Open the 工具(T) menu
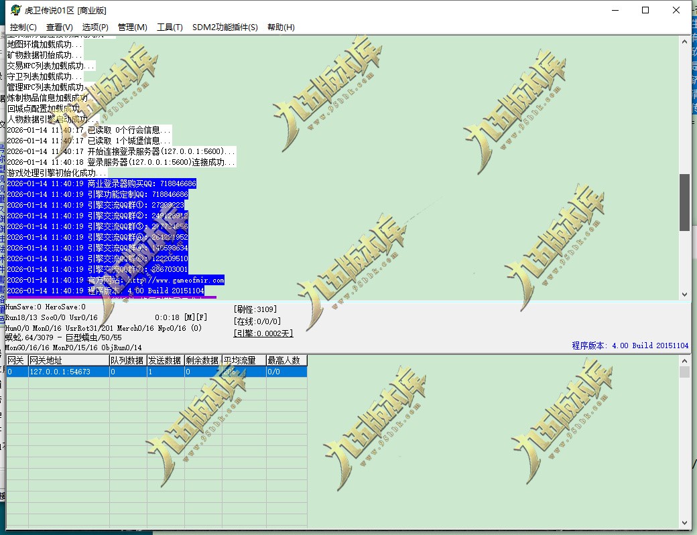This screenshot has height=535, width=697. pyautogui.click(x=170, y=27)
